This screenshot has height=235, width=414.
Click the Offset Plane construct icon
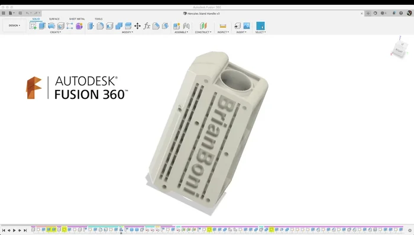click(x=203, y=26)
